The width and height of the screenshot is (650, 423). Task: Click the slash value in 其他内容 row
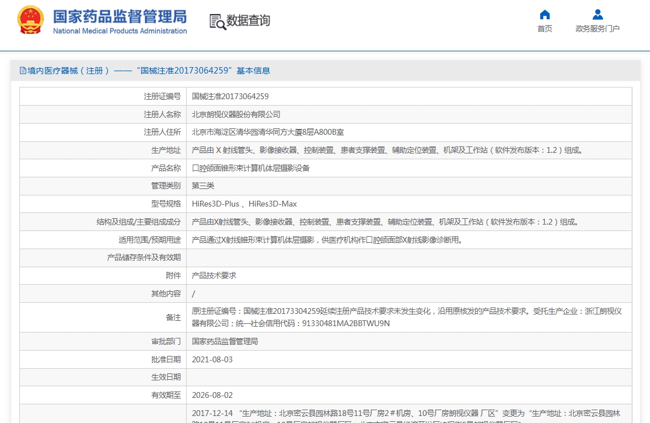[x=194, y=294]
